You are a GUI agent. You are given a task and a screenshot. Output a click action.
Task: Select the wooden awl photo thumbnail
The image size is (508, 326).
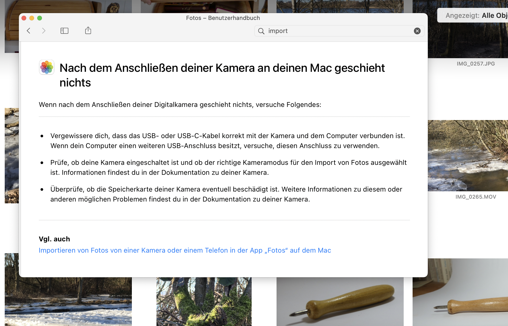[340, 301]
